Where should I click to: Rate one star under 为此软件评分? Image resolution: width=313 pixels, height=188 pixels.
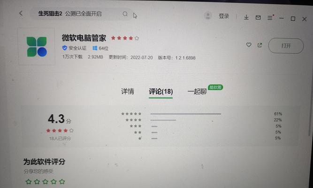pyautogui.click(x=29, y=181)
